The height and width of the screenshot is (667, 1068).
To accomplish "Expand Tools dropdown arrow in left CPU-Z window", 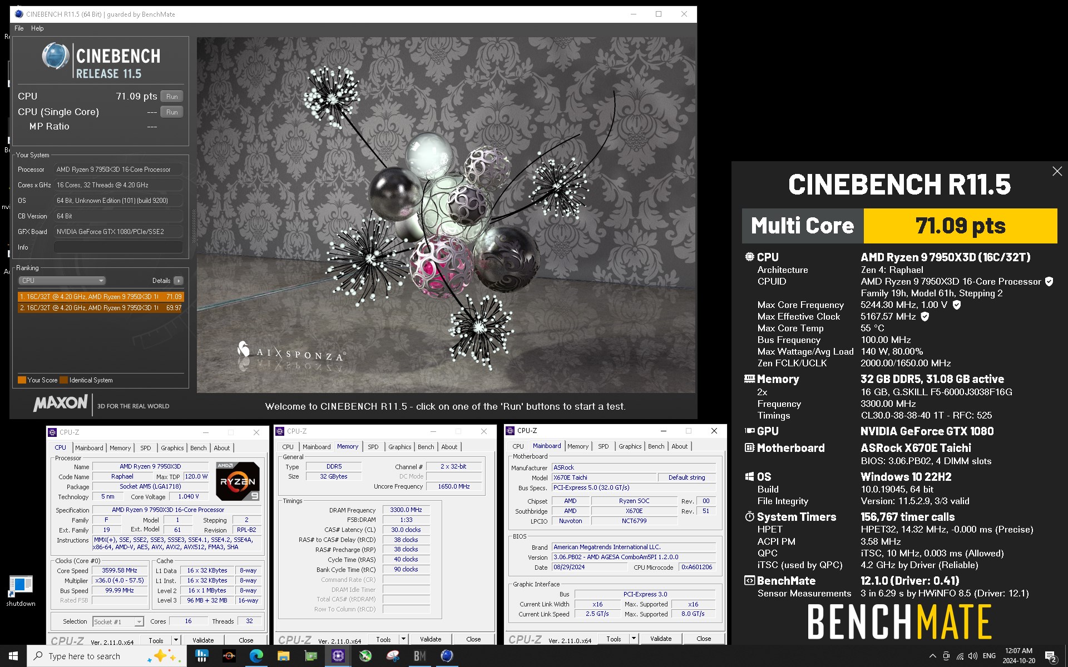I will 176,640.
